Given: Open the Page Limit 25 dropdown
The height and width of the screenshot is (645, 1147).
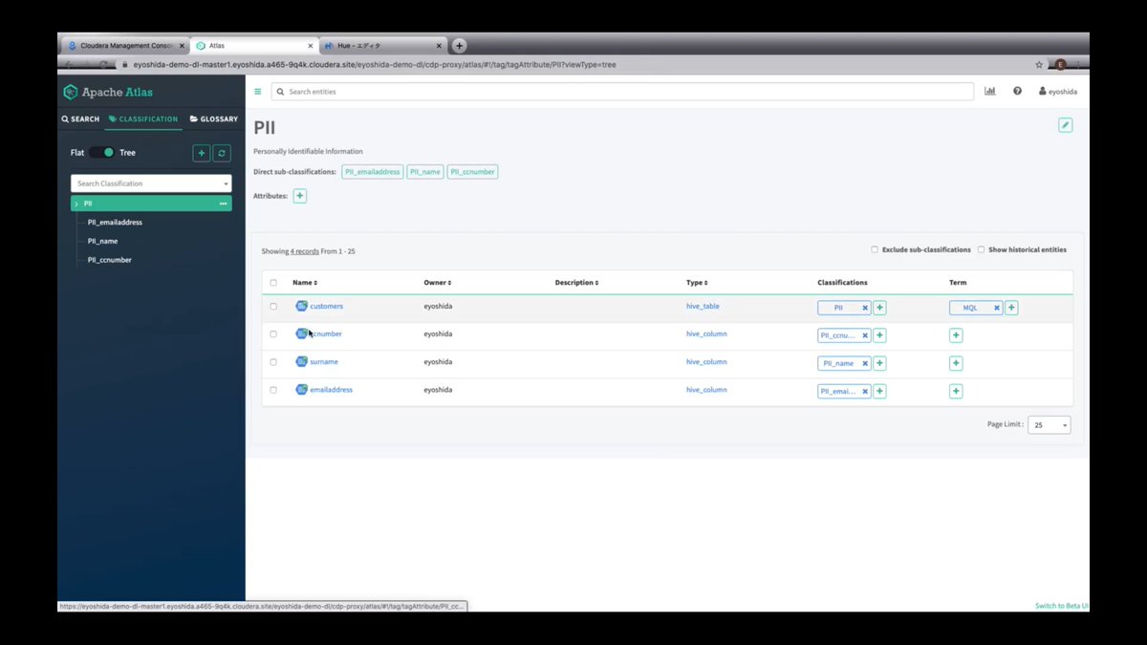Looking at the screenshot, I should coord(1049,424).
